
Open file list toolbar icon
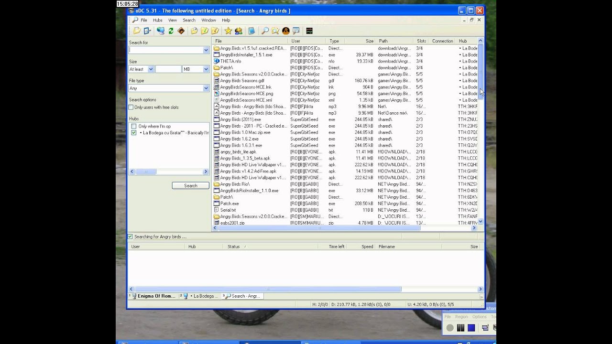pyautogui.click(x=137, y=31)
